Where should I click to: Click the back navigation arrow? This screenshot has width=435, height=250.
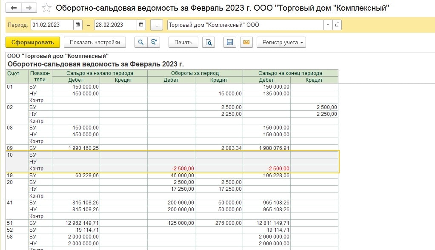coord(14,8)
